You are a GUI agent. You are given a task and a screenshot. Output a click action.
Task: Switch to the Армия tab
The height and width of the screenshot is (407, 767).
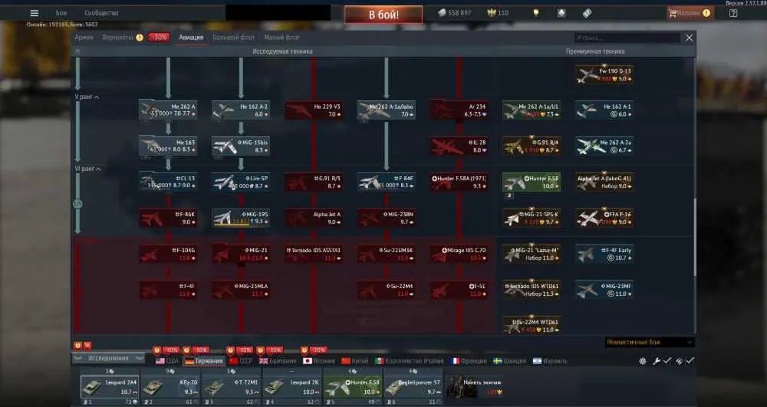pyautogui.click(x=84, y=38)
